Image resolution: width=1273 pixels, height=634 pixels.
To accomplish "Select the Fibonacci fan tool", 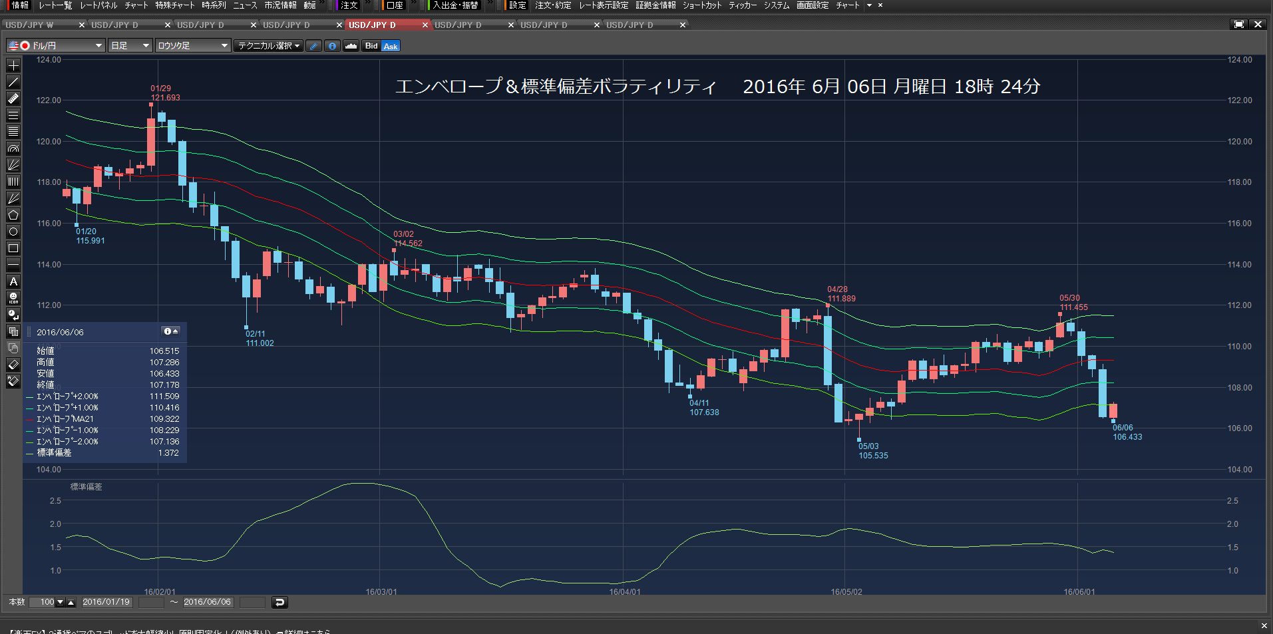I will pyautogui.click(x=13, y=165).
